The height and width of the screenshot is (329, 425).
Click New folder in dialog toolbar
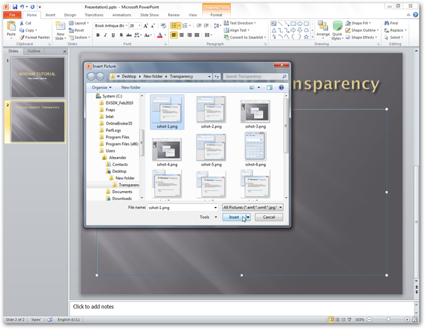click(x=131, y=88)
